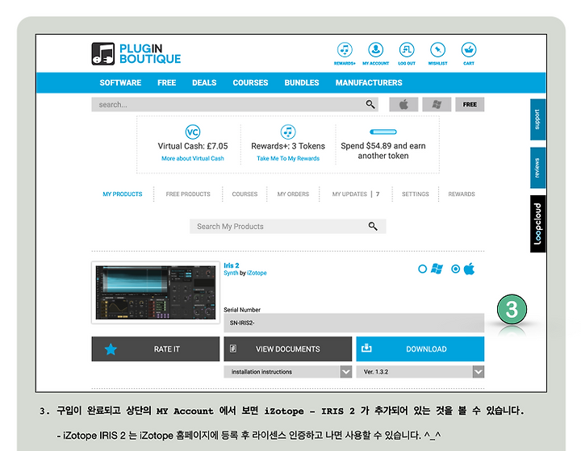Filter by Windows icon button
Screen dimensions: 581x451
(437, 105)
